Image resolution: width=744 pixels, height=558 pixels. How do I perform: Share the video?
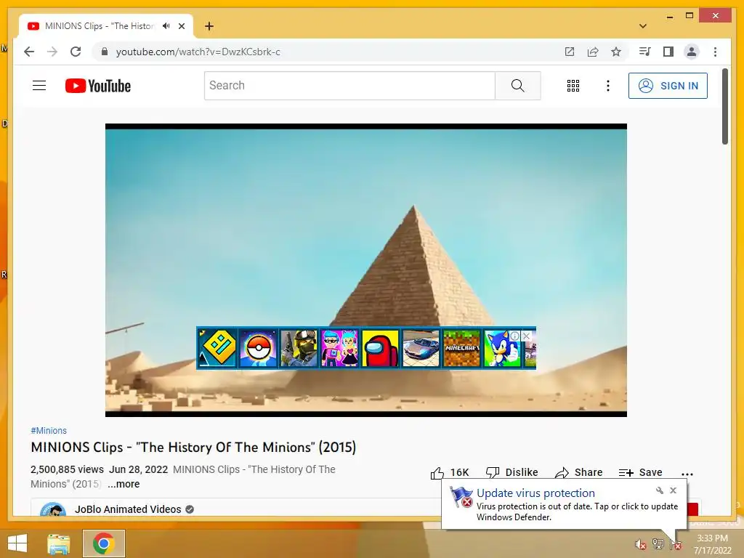[x=578, y=472]
